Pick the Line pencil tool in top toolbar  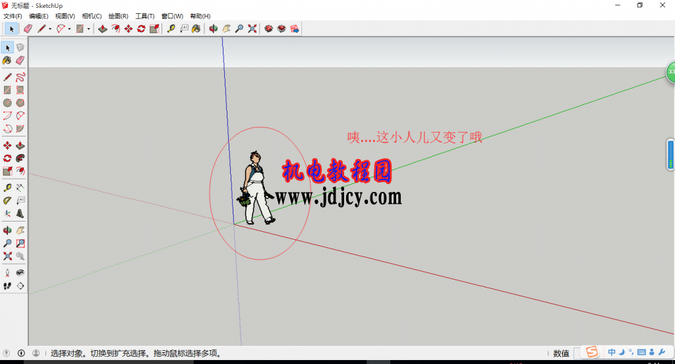[42, 29]
